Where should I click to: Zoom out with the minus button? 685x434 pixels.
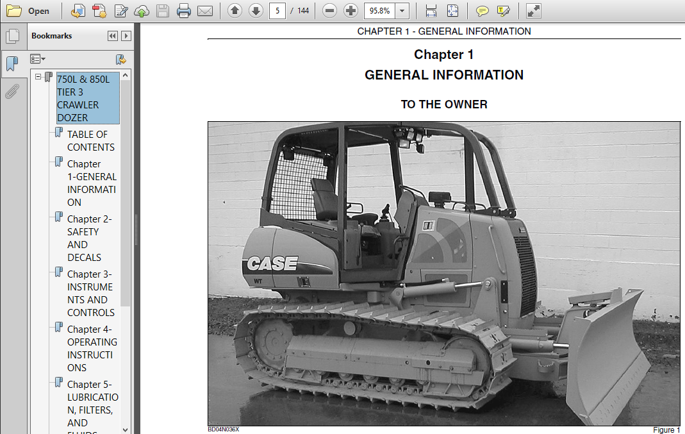pos(329,10)
